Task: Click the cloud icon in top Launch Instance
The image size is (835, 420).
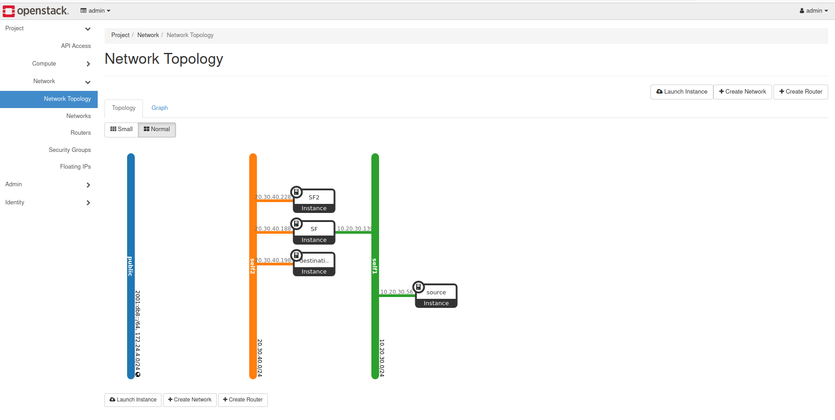Action: click(659, 92)
